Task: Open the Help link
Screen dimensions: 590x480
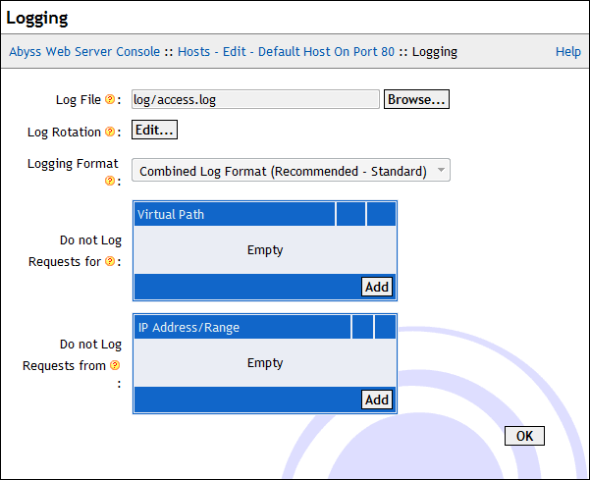Action: click(568, 52)
